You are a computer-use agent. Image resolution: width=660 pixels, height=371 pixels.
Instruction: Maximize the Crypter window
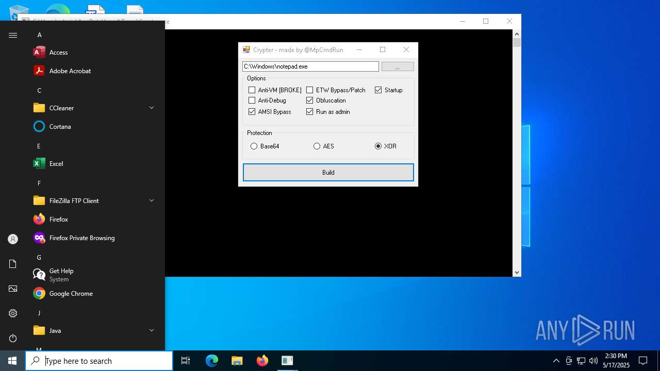(x=383, y=50)
